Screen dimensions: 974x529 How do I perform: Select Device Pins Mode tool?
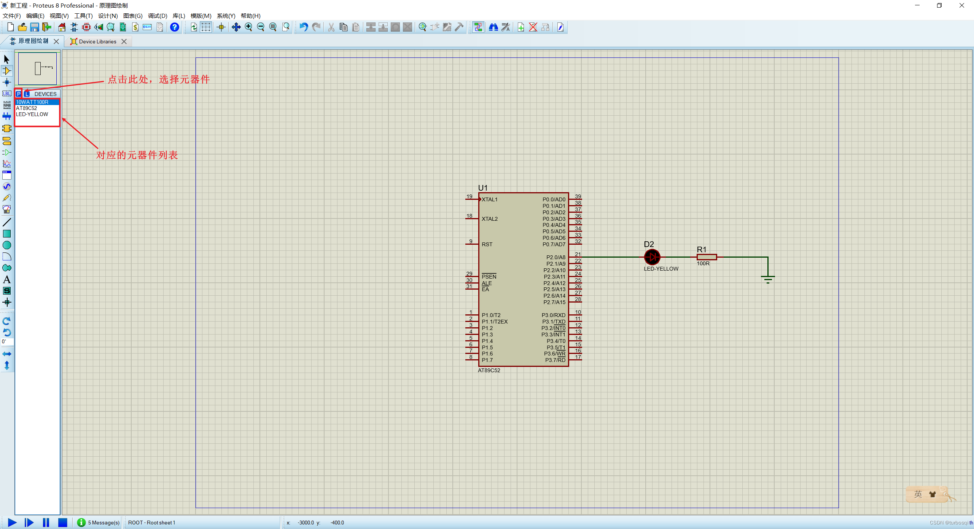(6, 153)
